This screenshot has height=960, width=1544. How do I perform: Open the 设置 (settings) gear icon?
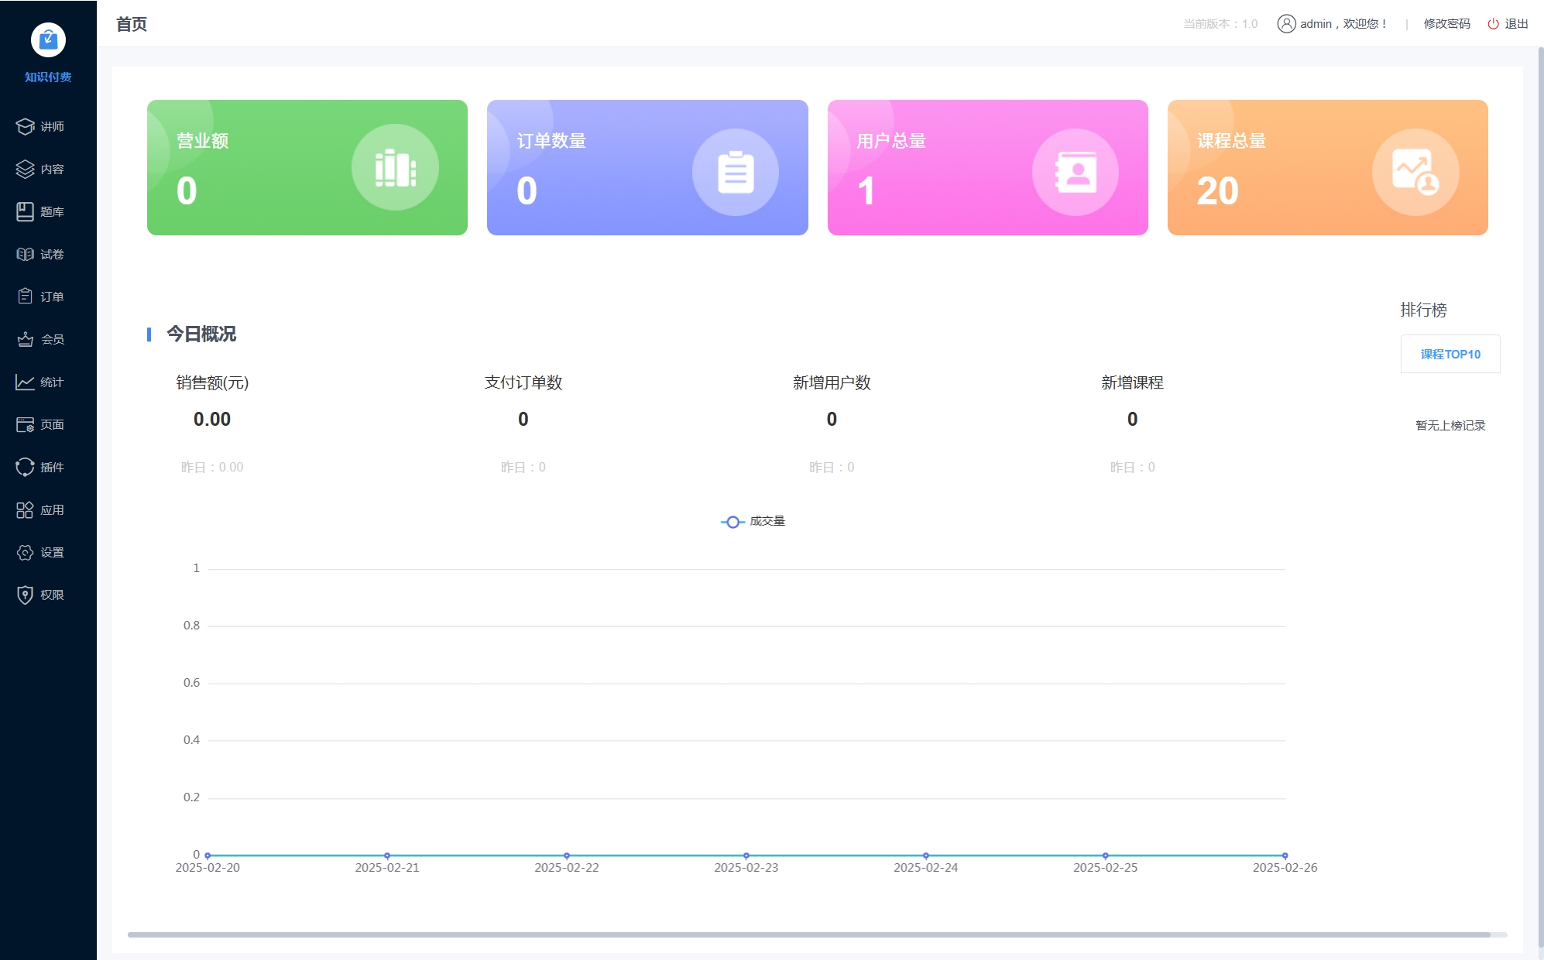point(48,552)
